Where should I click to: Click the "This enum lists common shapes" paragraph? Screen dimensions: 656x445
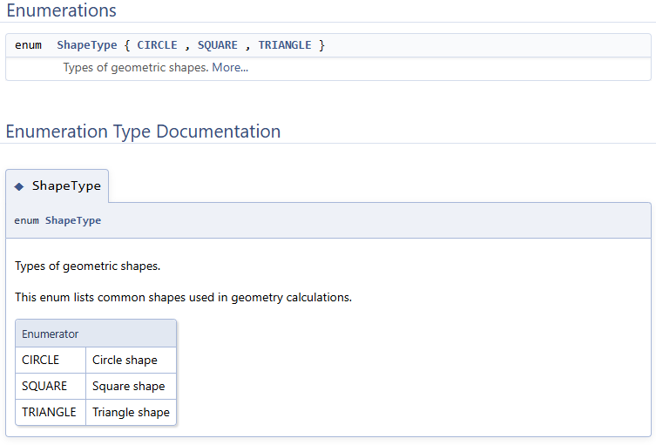coord(183,298)
